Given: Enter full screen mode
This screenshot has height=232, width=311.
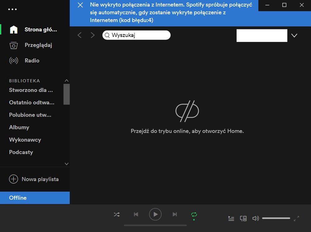Looking at the screenshot, I should coord(296,218).
